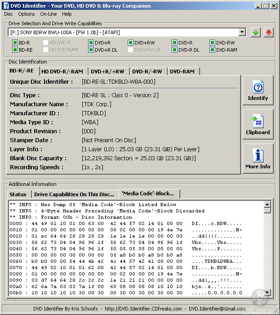Toggle the DVD+R DL capability checkbox
Screen dimensions: 280x315
point(91,50)
